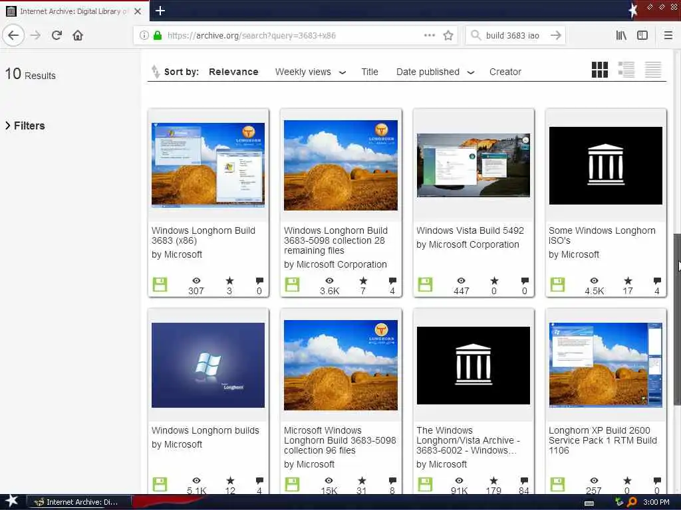681x510 pixels.
Task: Click software floppy icon on Vista Build 5492 card
Action: 425,284
